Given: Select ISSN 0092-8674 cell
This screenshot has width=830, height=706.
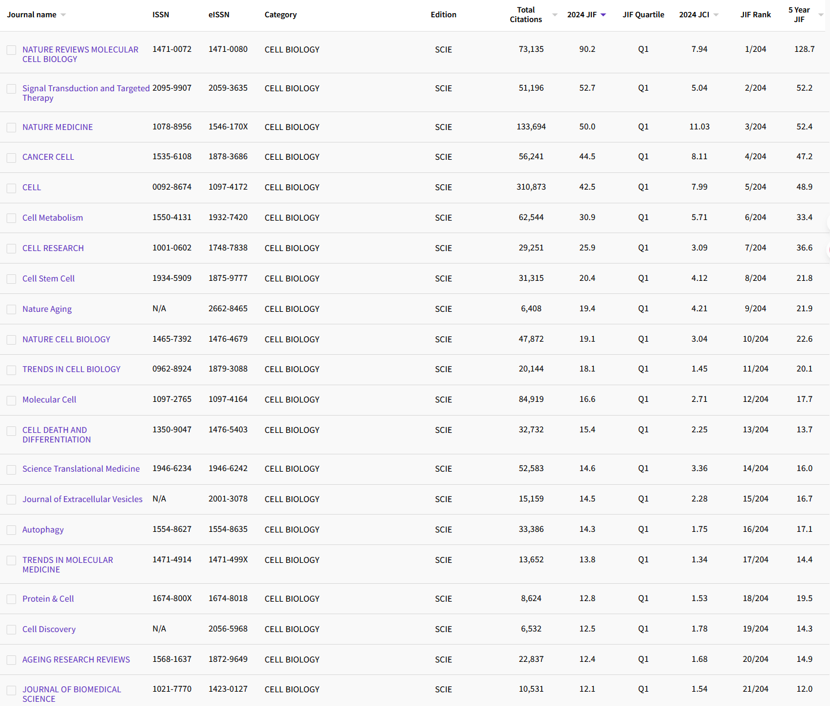Looking at the screenshot, I should (x=172, y=187).
